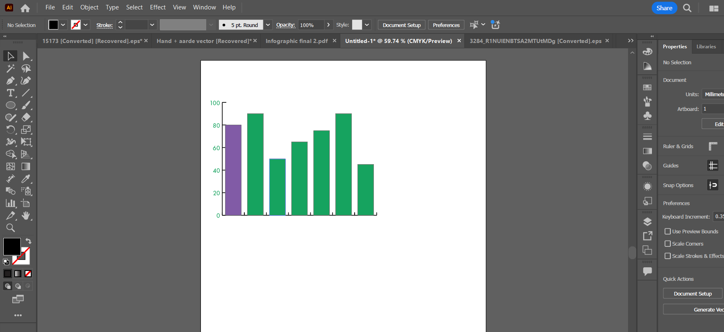This screenshot has width=724, height=332.
Task: Click the Share button
Action: [x=664, y=8]
